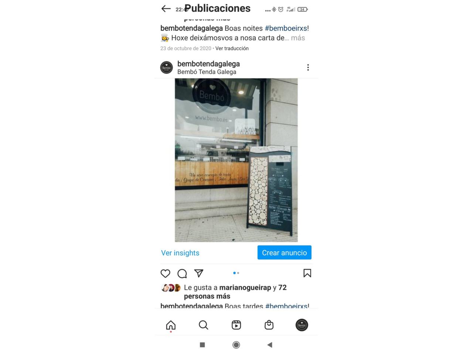This screenshot has width=473, height=355.
Task: Expand caption with the 'más' link
Action: click(298, 38)
